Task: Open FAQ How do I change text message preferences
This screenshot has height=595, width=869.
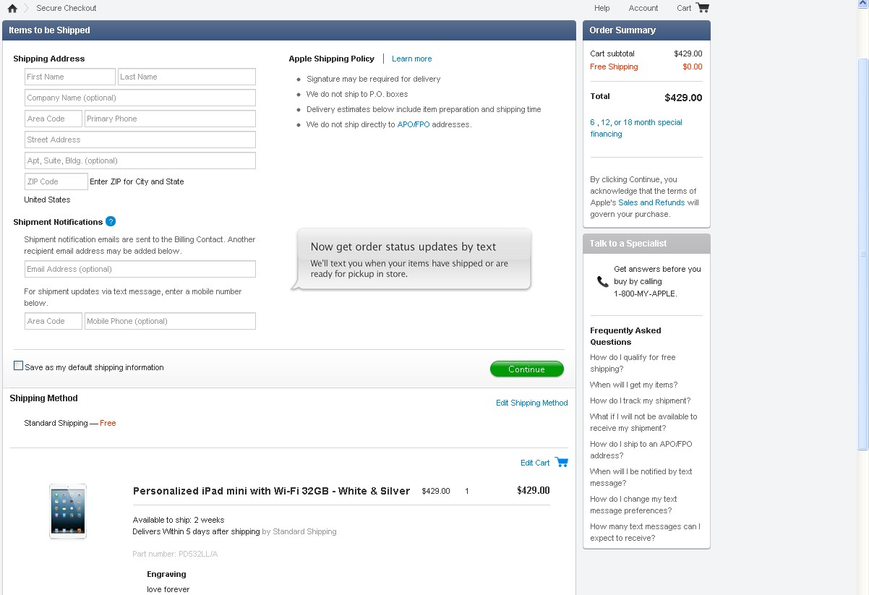Action: pyautogui.click(x=633, y=505)
